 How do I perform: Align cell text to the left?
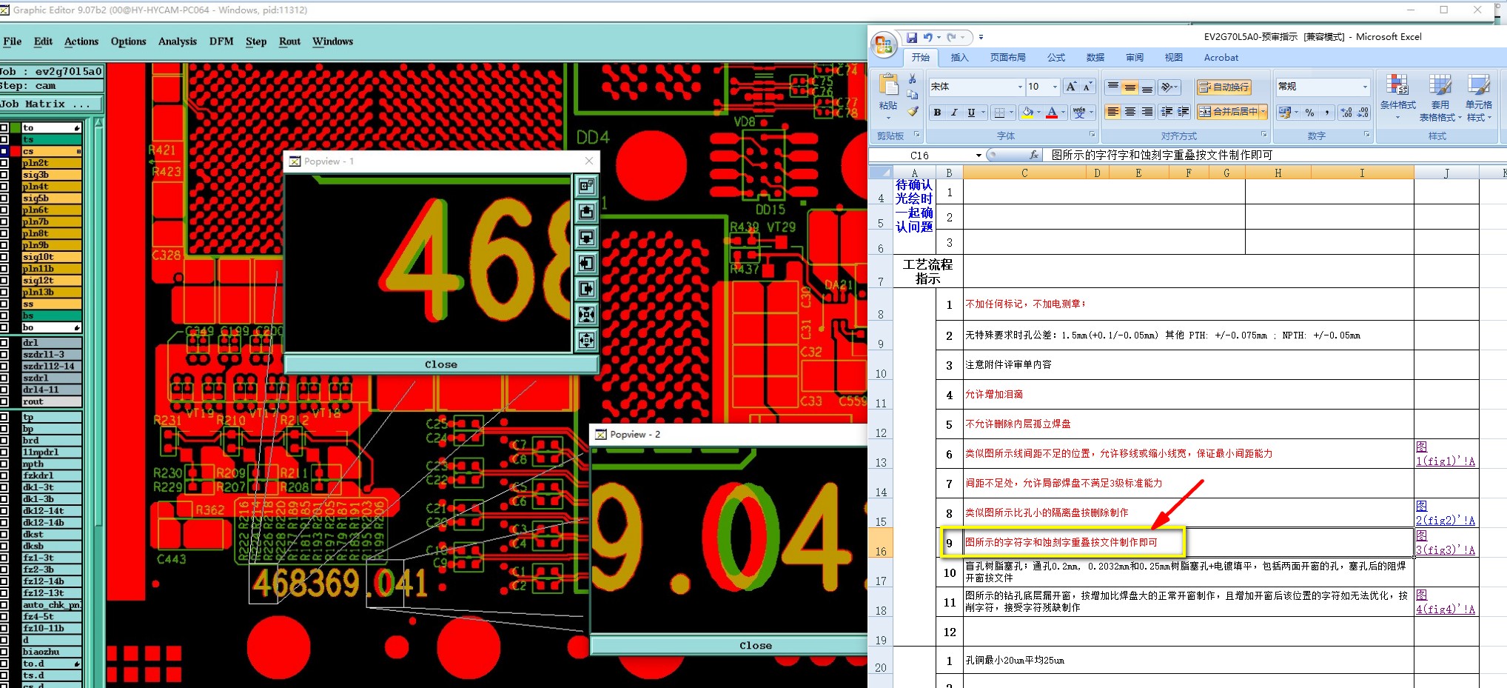pyautogui.click(x=1112, y=112)
